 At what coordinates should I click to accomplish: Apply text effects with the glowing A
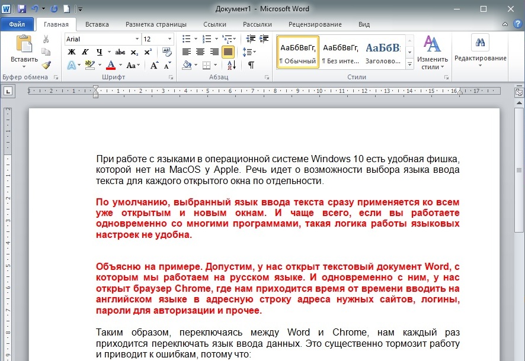click(71, 65)
